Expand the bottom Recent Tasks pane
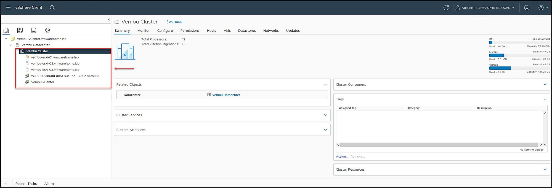Screen dimensions: 552x188 pos(6,184)
